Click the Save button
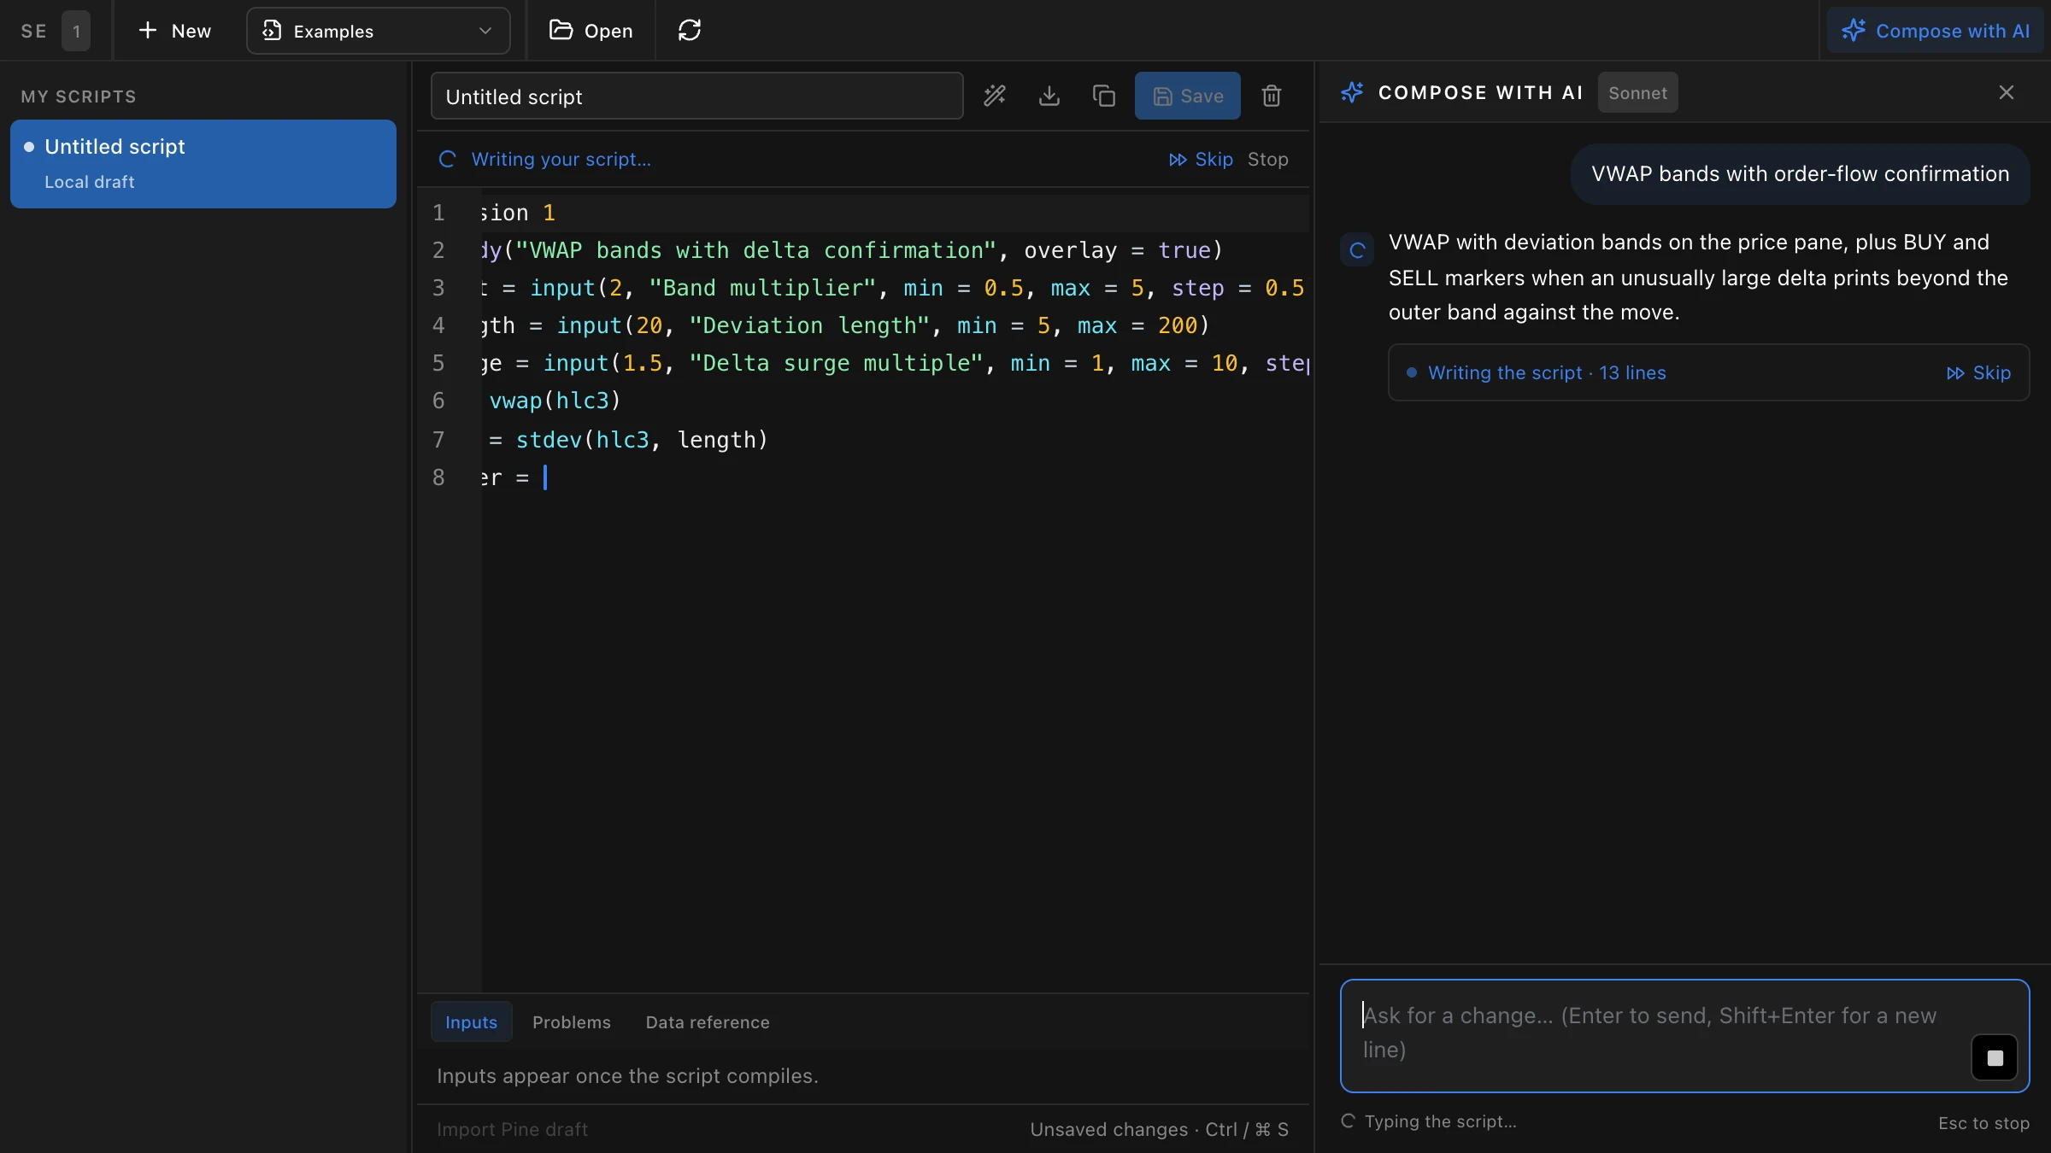 tap(1187, 96)
